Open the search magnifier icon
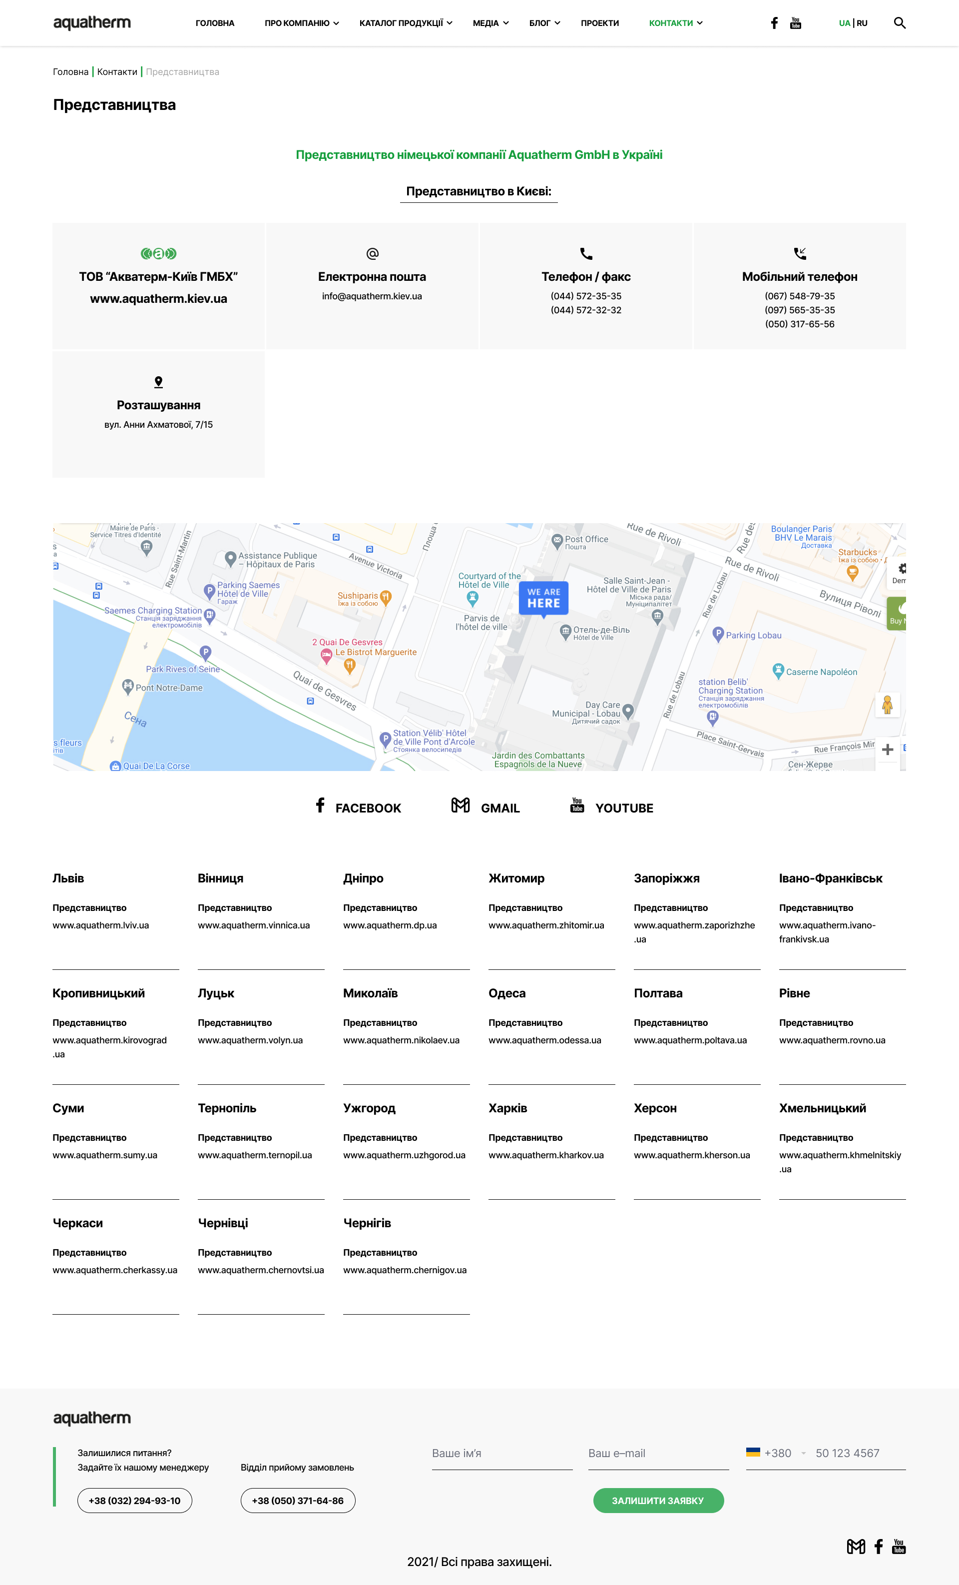 900,23
